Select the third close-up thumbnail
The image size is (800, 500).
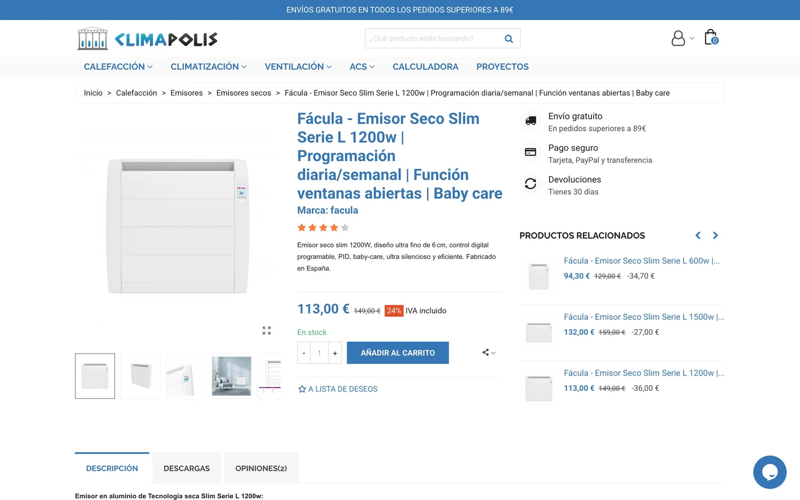186,376
